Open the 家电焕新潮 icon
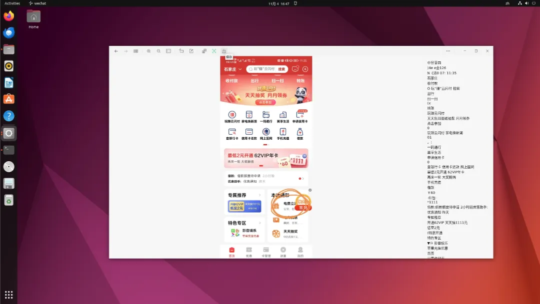This screenshot has height=304, width=540. tap(249, 117)
